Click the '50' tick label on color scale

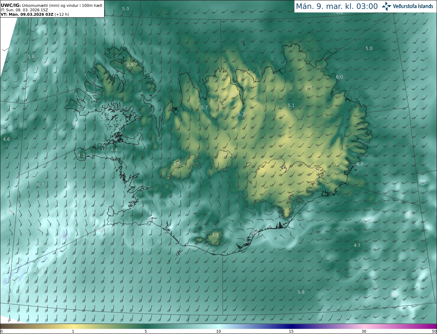(434, 331)
